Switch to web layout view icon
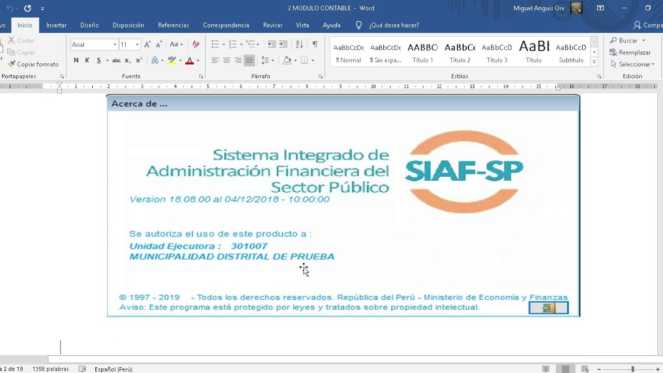This screenshot has width=663, height=373. coord(585,369)
